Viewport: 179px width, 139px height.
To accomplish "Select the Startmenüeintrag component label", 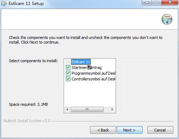I will click(x=86, y=68).
